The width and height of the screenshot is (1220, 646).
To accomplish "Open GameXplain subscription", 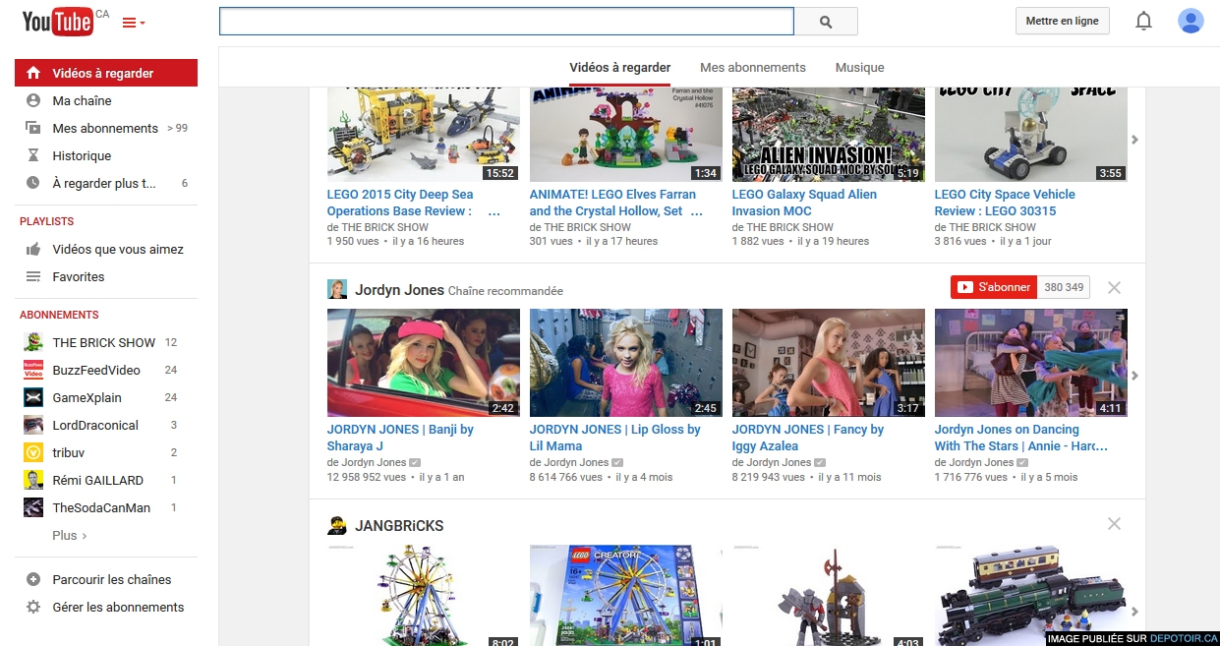I will [106, 397].
